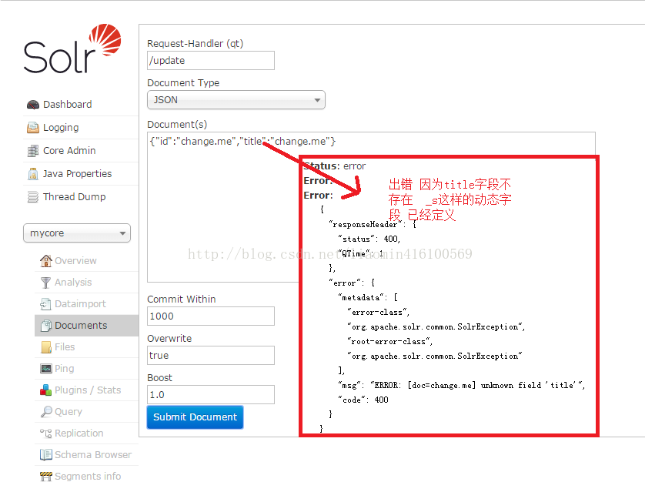Focus the Boost 1.0 field

coord(211,395)
